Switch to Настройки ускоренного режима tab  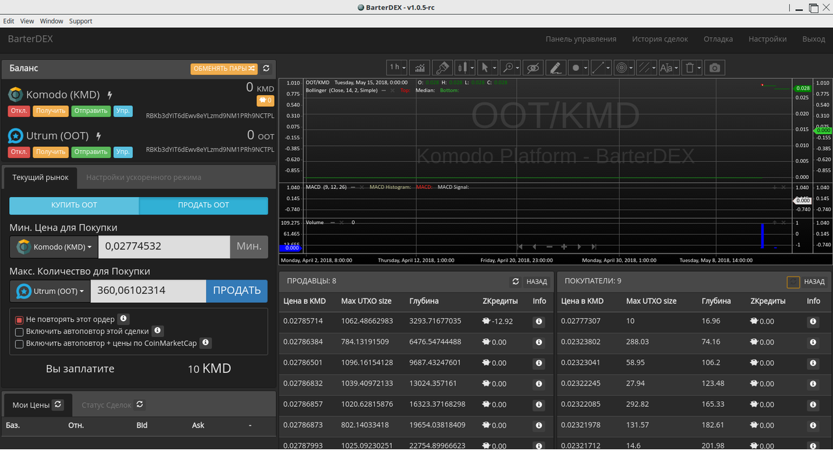144,177
